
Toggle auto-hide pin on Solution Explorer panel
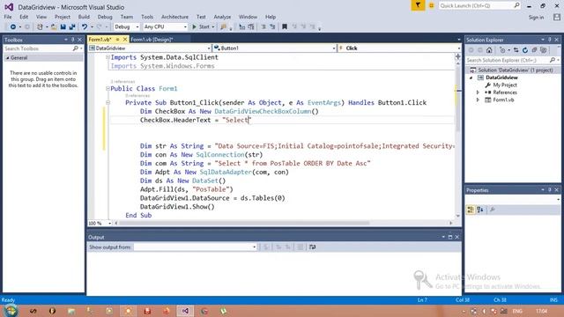click(550, 40)
